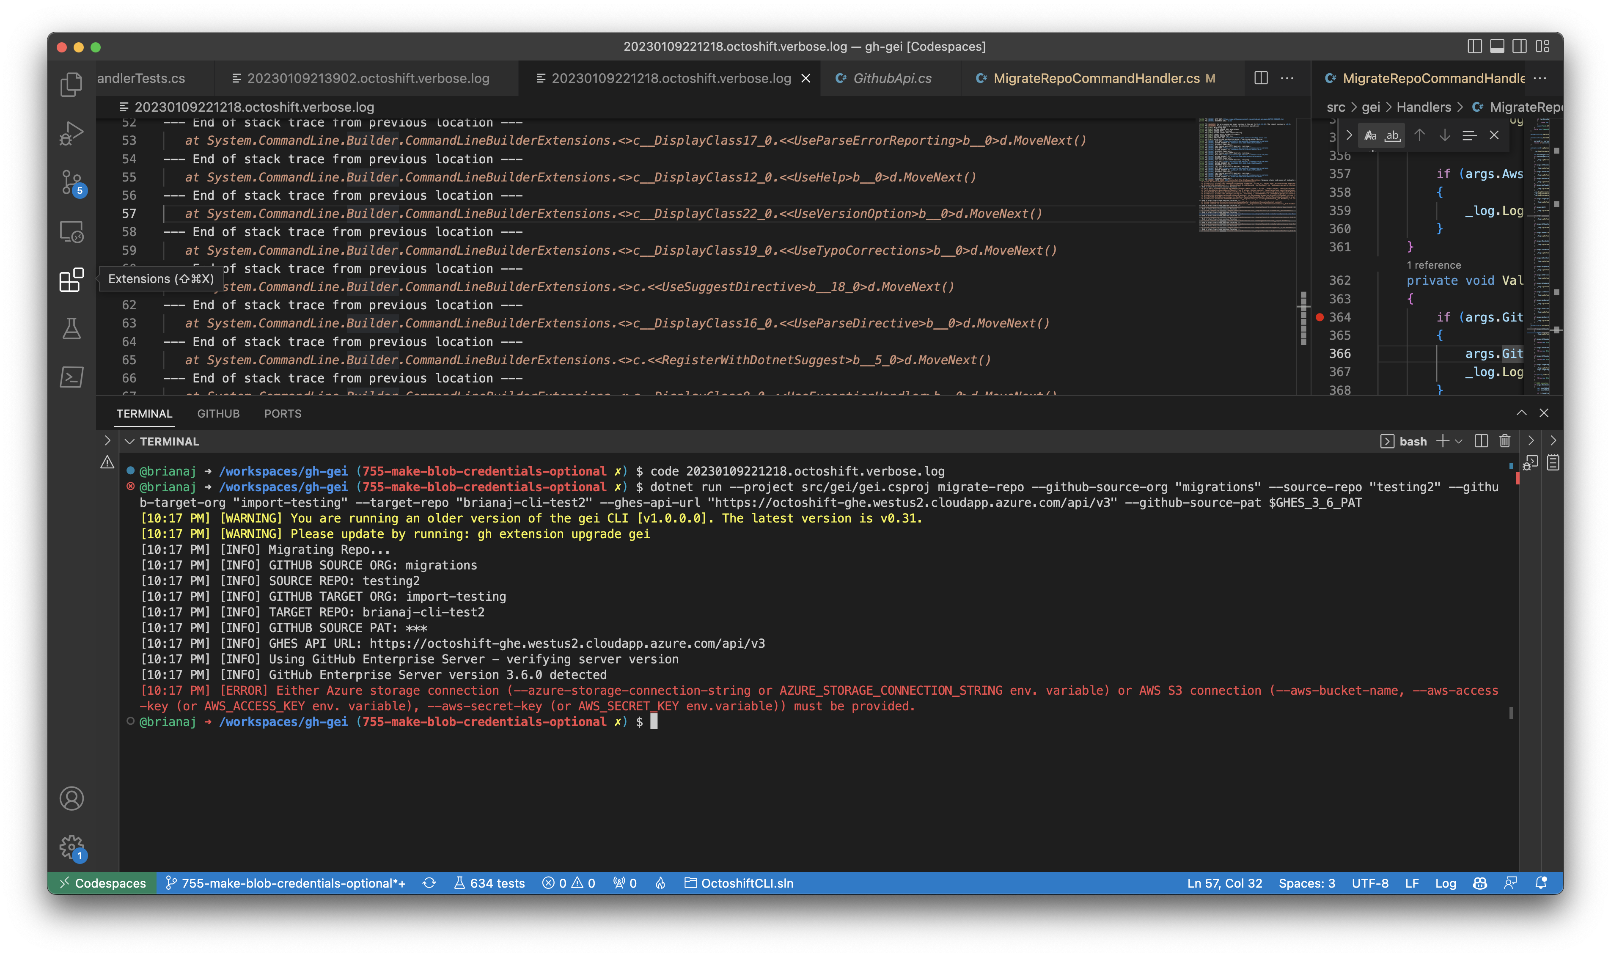Close the 20230109221218 log tab
1611x957 pixels.
pos(806,78)
